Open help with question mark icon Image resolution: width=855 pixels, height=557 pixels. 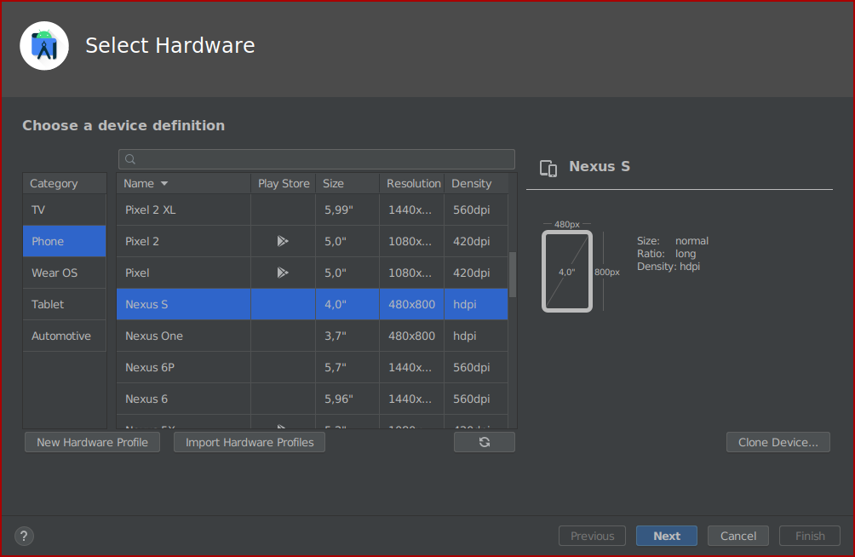click(24, 537)
